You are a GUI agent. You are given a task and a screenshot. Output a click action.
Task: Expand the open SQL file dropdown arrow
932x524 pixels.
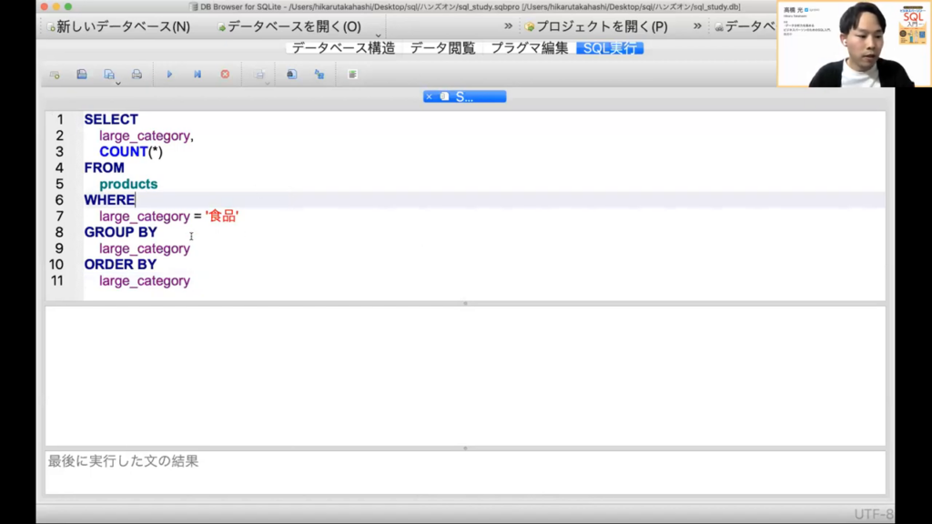coord(118,84)
